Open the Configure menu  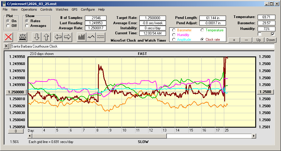coord(88,9)
